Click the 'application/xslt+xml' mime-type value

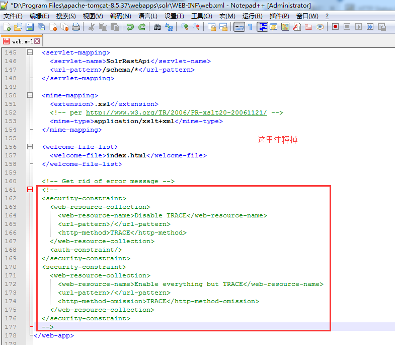pos(134,121)
